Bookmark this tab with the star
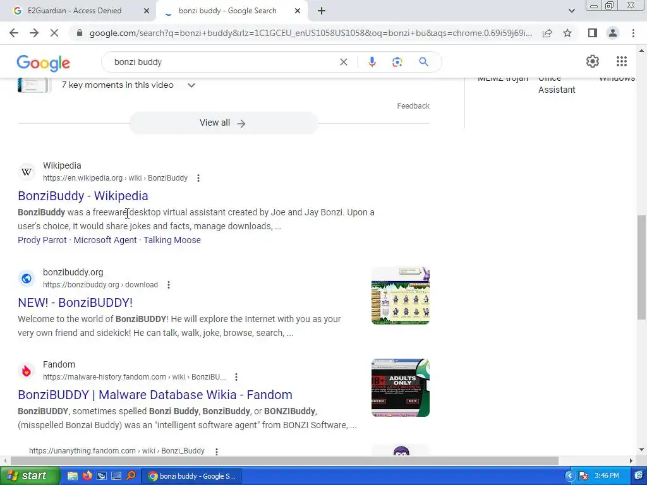Viewport: 647px width, 485px height. click(x=567, y=33)
